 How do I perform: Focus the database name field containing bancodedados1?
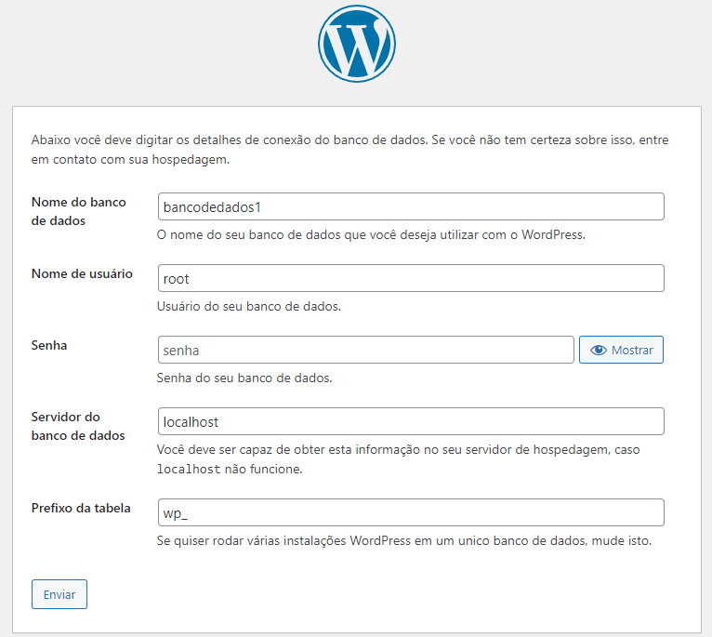point(411,206)
